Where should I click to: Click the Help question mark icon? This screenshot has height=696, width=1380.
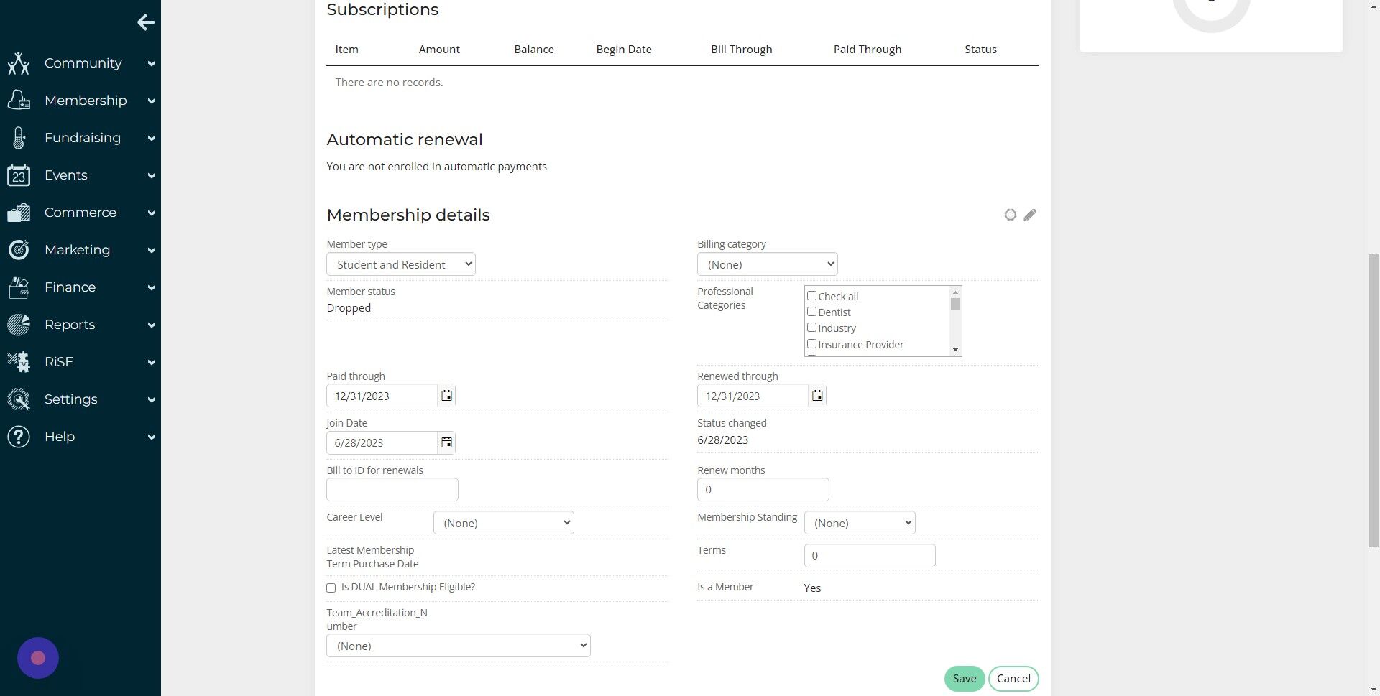(x=19, y=437)
